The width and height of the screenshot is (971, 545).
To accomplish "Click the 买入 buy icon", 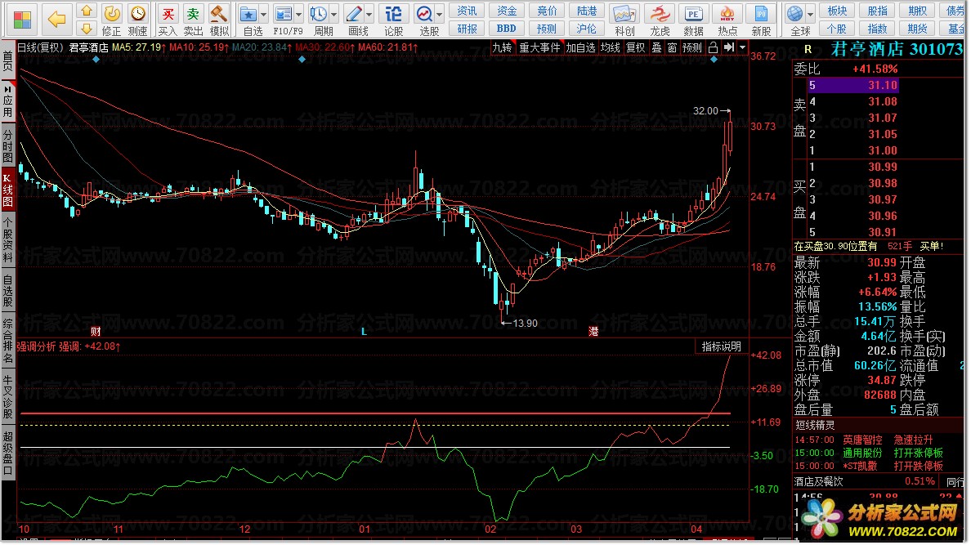I will [x=168, y=19].
